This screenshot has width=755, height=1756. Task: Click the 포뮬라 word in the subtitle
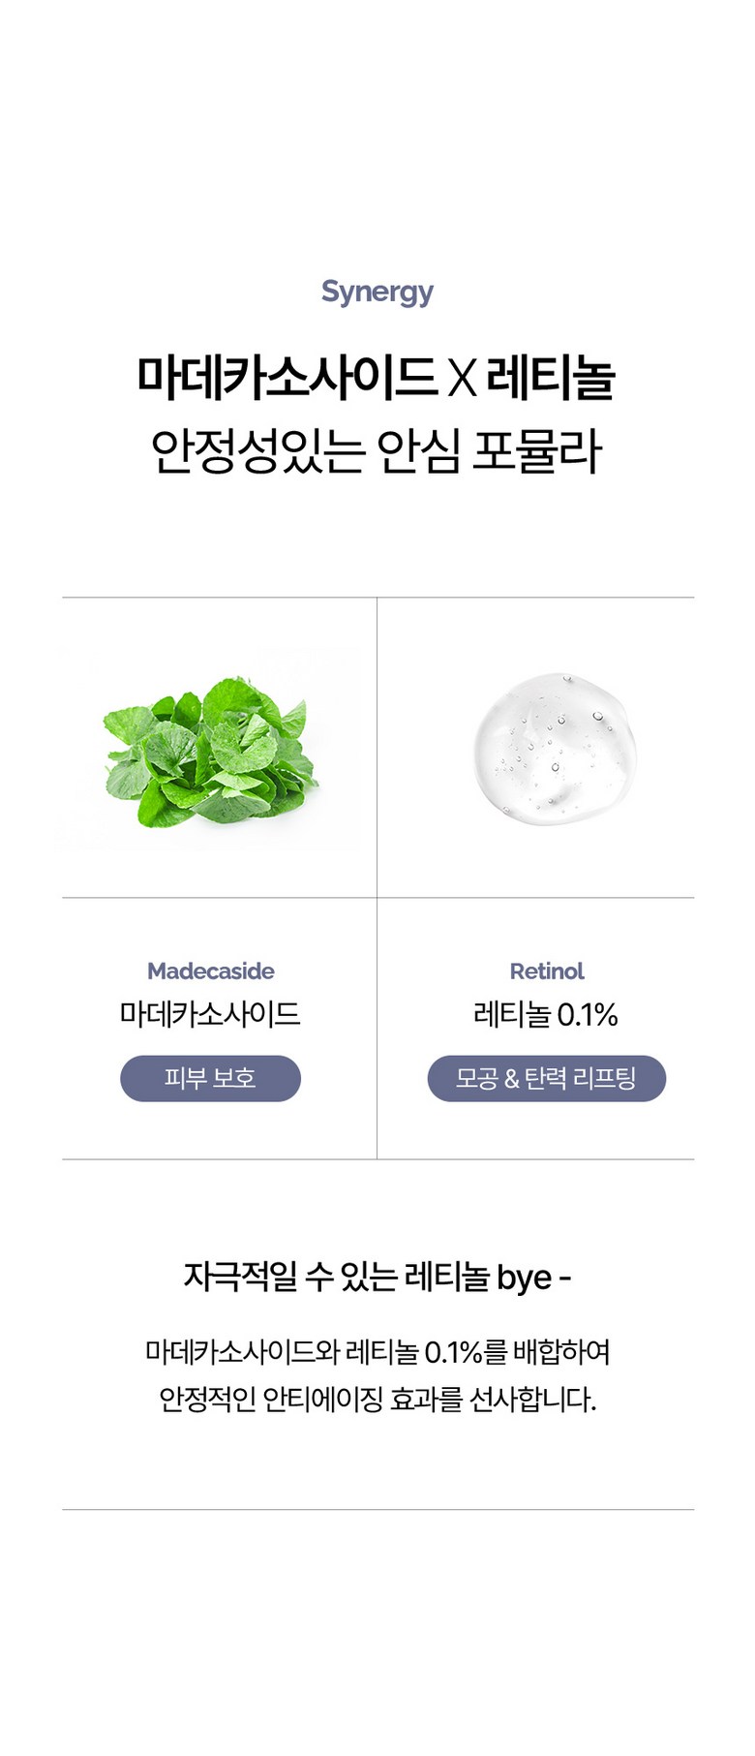click(x=537, y=451)
